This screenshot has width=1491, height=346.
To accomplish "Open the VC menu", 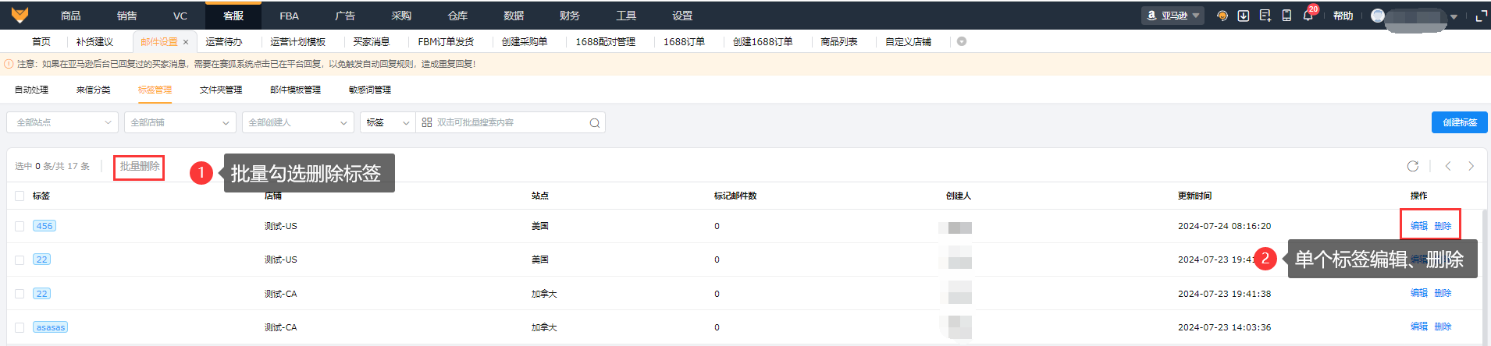I will pos(180,16).
